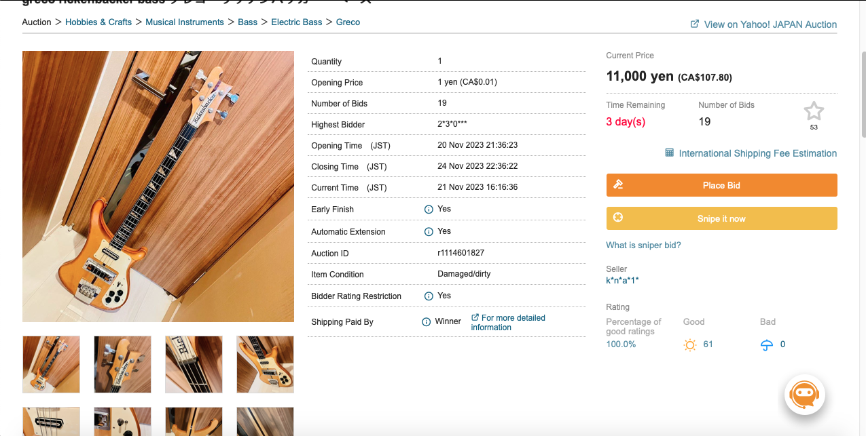866x436 pixels.
Task: Click the blue umbrella bad rating icon
Action: [767, 345]
